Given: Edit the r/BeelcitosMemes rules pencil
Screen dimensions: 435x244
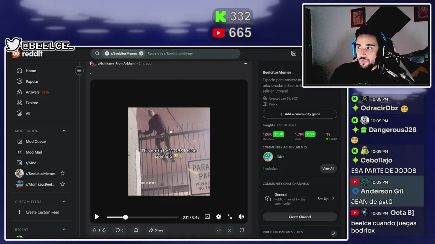Looking at the screenshot, I should [334, 233].
